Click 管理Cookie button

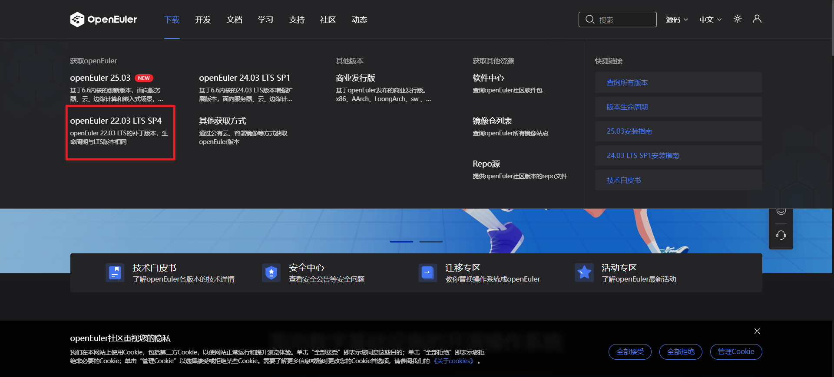736,351
